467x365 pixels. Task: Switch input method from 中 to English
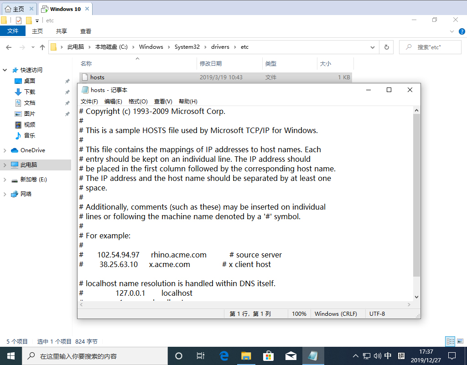pyautogui.click(x=388, y=356)
